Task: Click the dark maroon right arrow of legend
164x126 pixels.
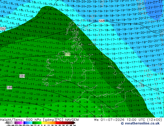Action: (x=74, y=123)
